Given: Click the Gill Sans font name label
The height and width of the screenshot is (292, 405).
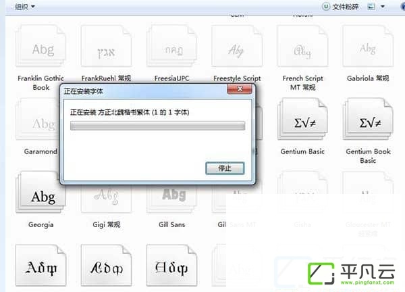Looking at the screenshot, I should [171, 224].
